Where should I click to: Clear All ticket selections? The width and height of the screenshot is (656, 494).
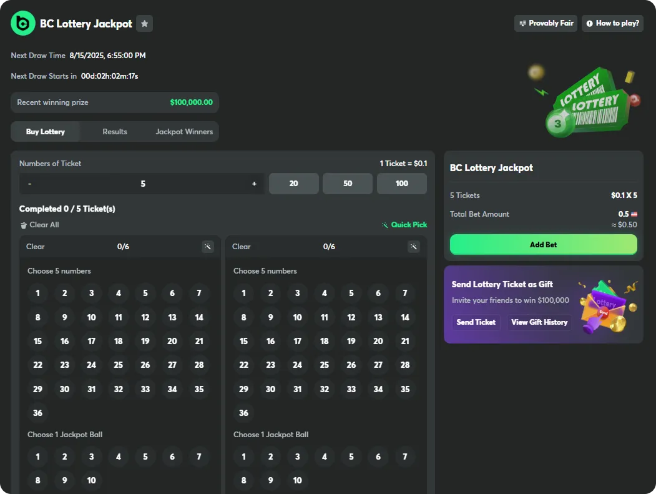pos(40,225)
